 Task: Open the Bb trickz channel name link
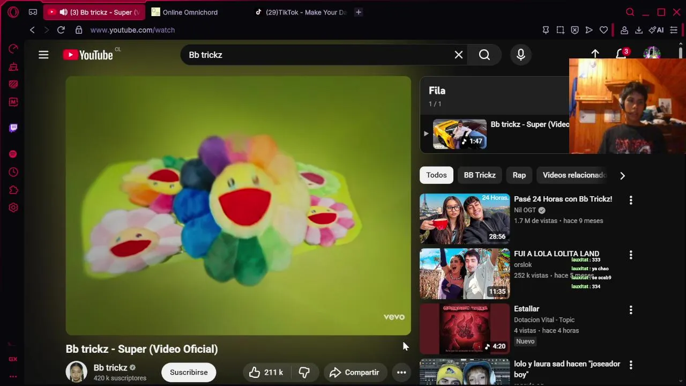click(110, 368)
